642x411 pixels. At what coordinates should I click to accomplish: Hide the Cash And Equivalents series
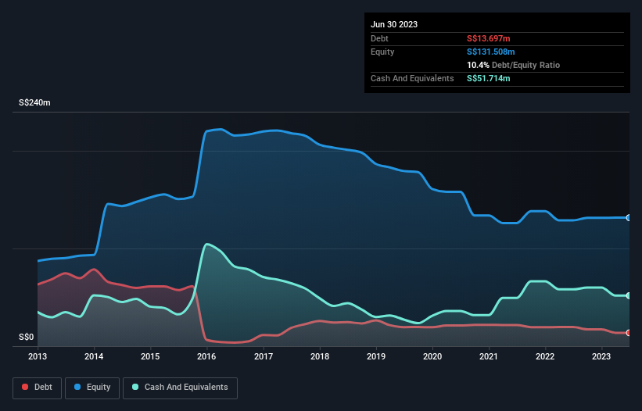coord(179,388)
